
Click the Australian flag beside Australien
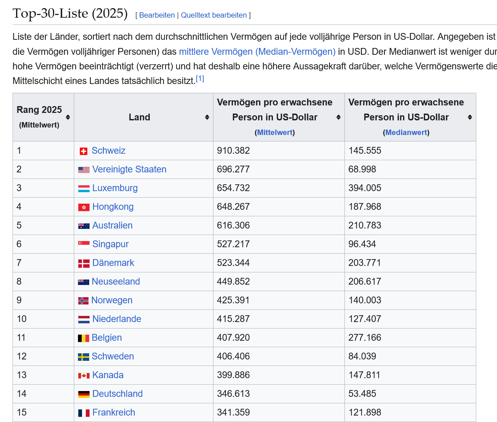pos(84,226)
